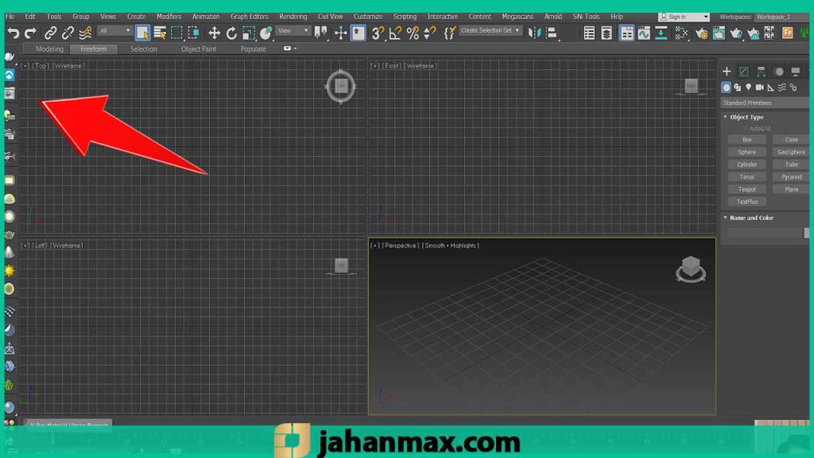Click the Cameras icon in command panel
The width and height of the screenshot is (814, 458).
pyautogui.click(x=759, y=87)
